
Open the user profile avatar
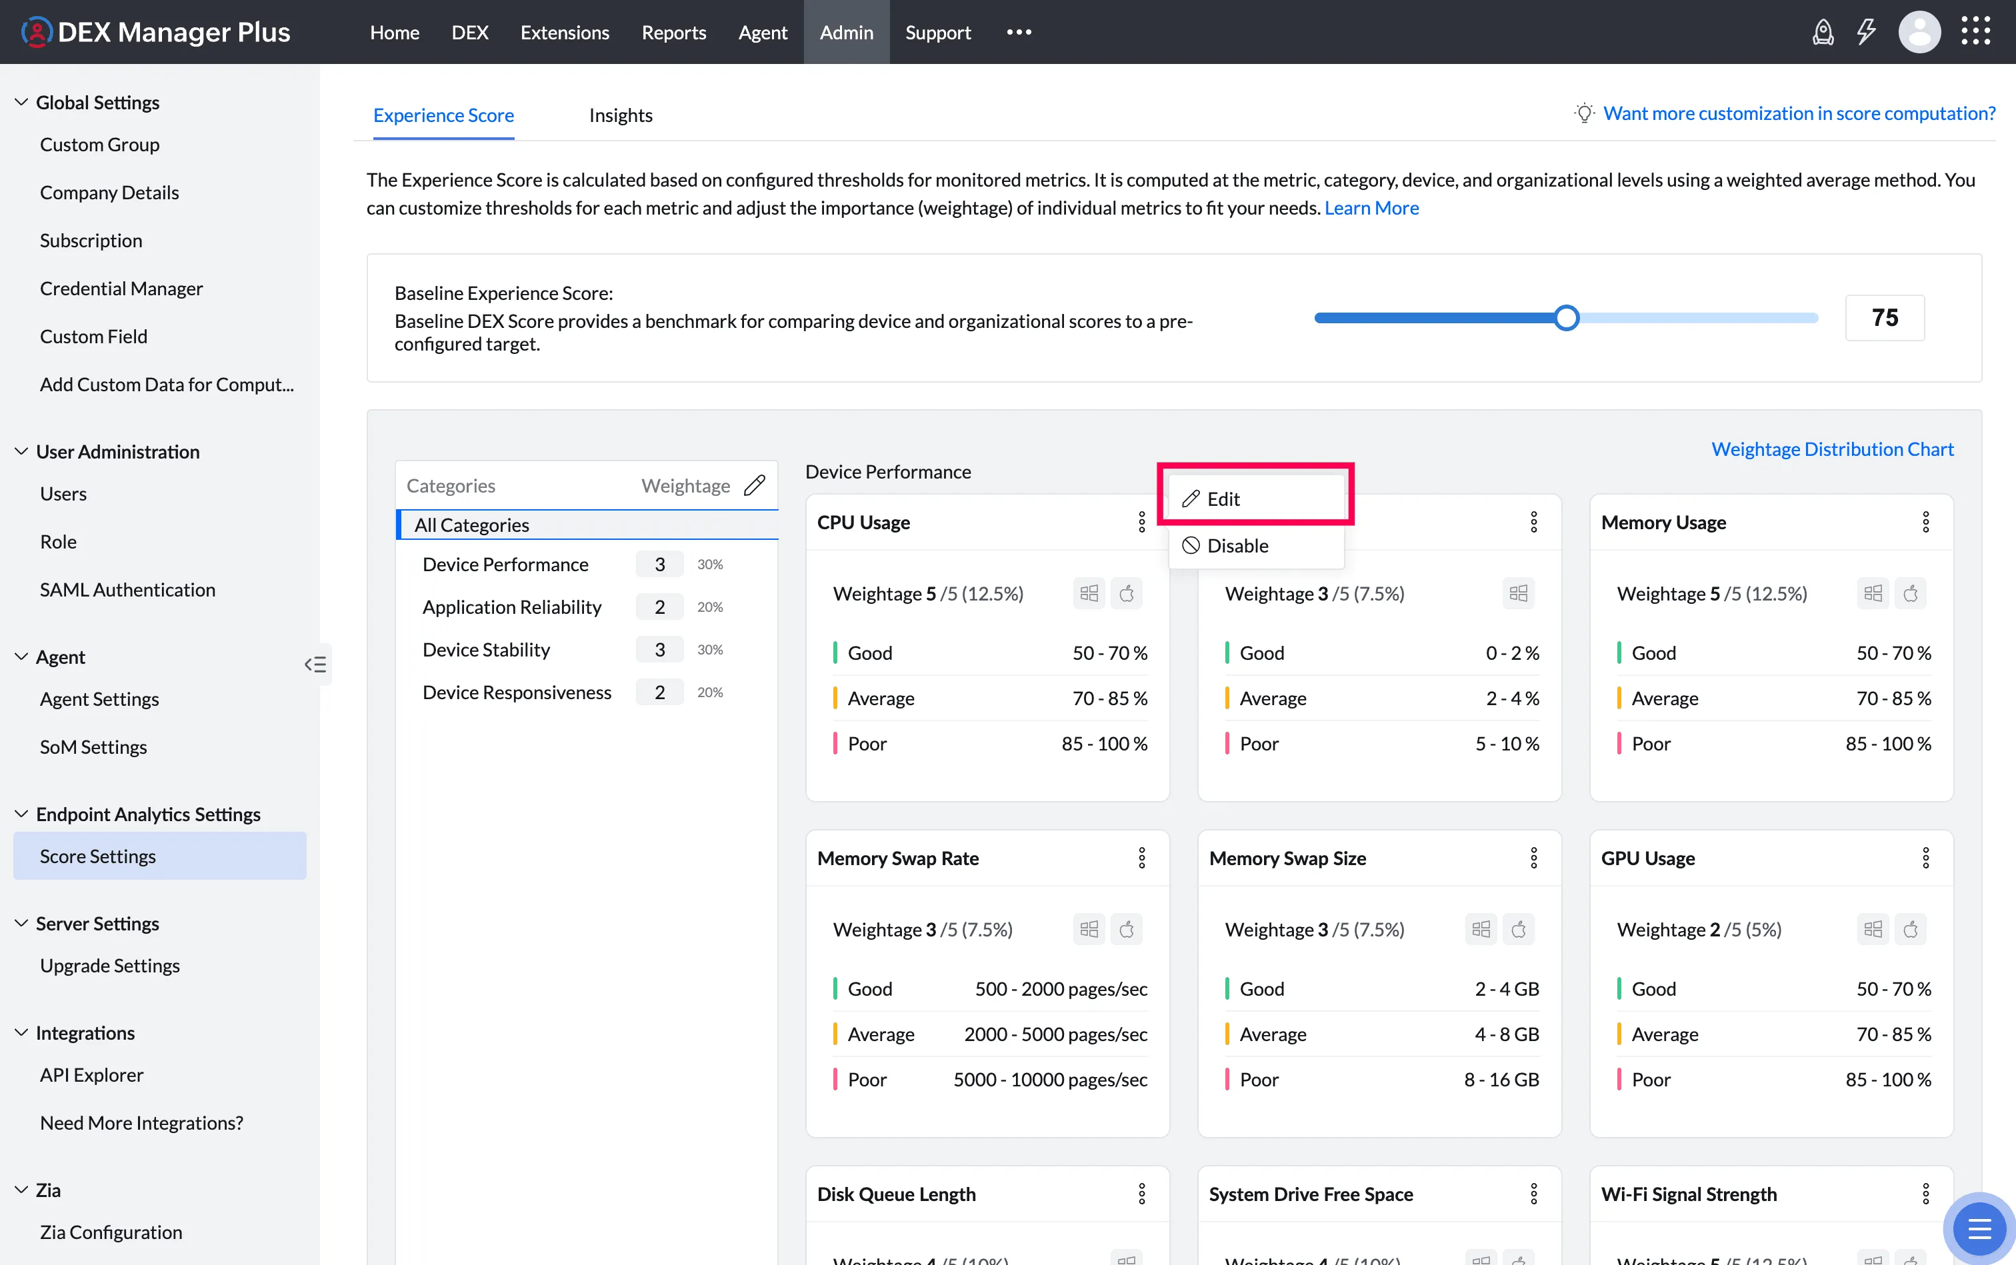click(1920, 32)
